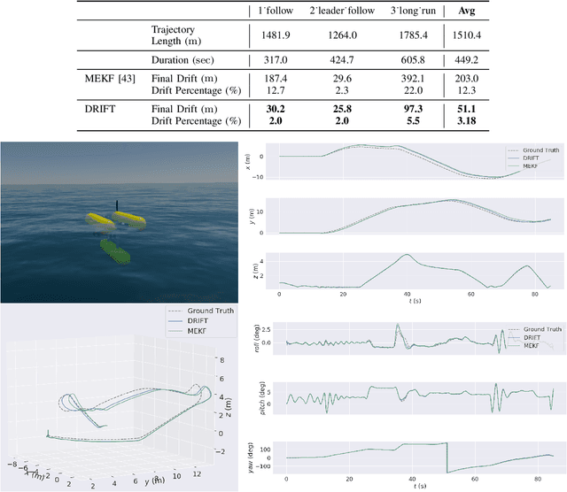This screenshot has width=567, height=492.
Task: Click the "1'follow" column header
Action: pos(276,11)
